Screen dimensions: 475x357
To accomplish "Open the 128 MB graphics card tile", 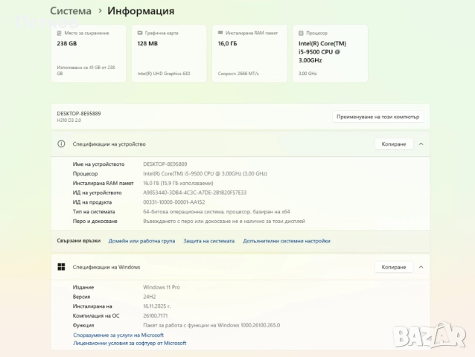I will [x=169, y=54].
